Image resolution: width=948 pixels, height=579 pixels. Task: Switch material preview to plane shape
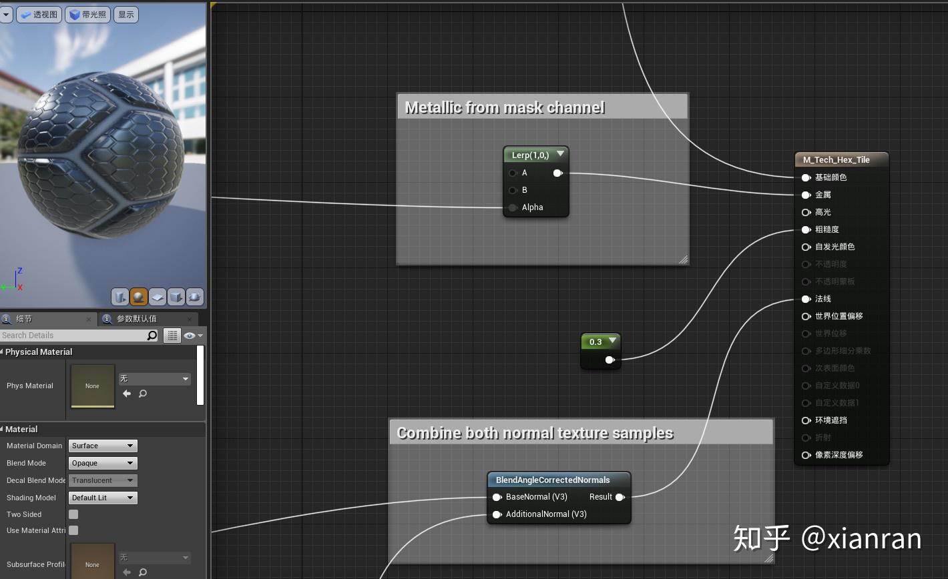(158, 297)
